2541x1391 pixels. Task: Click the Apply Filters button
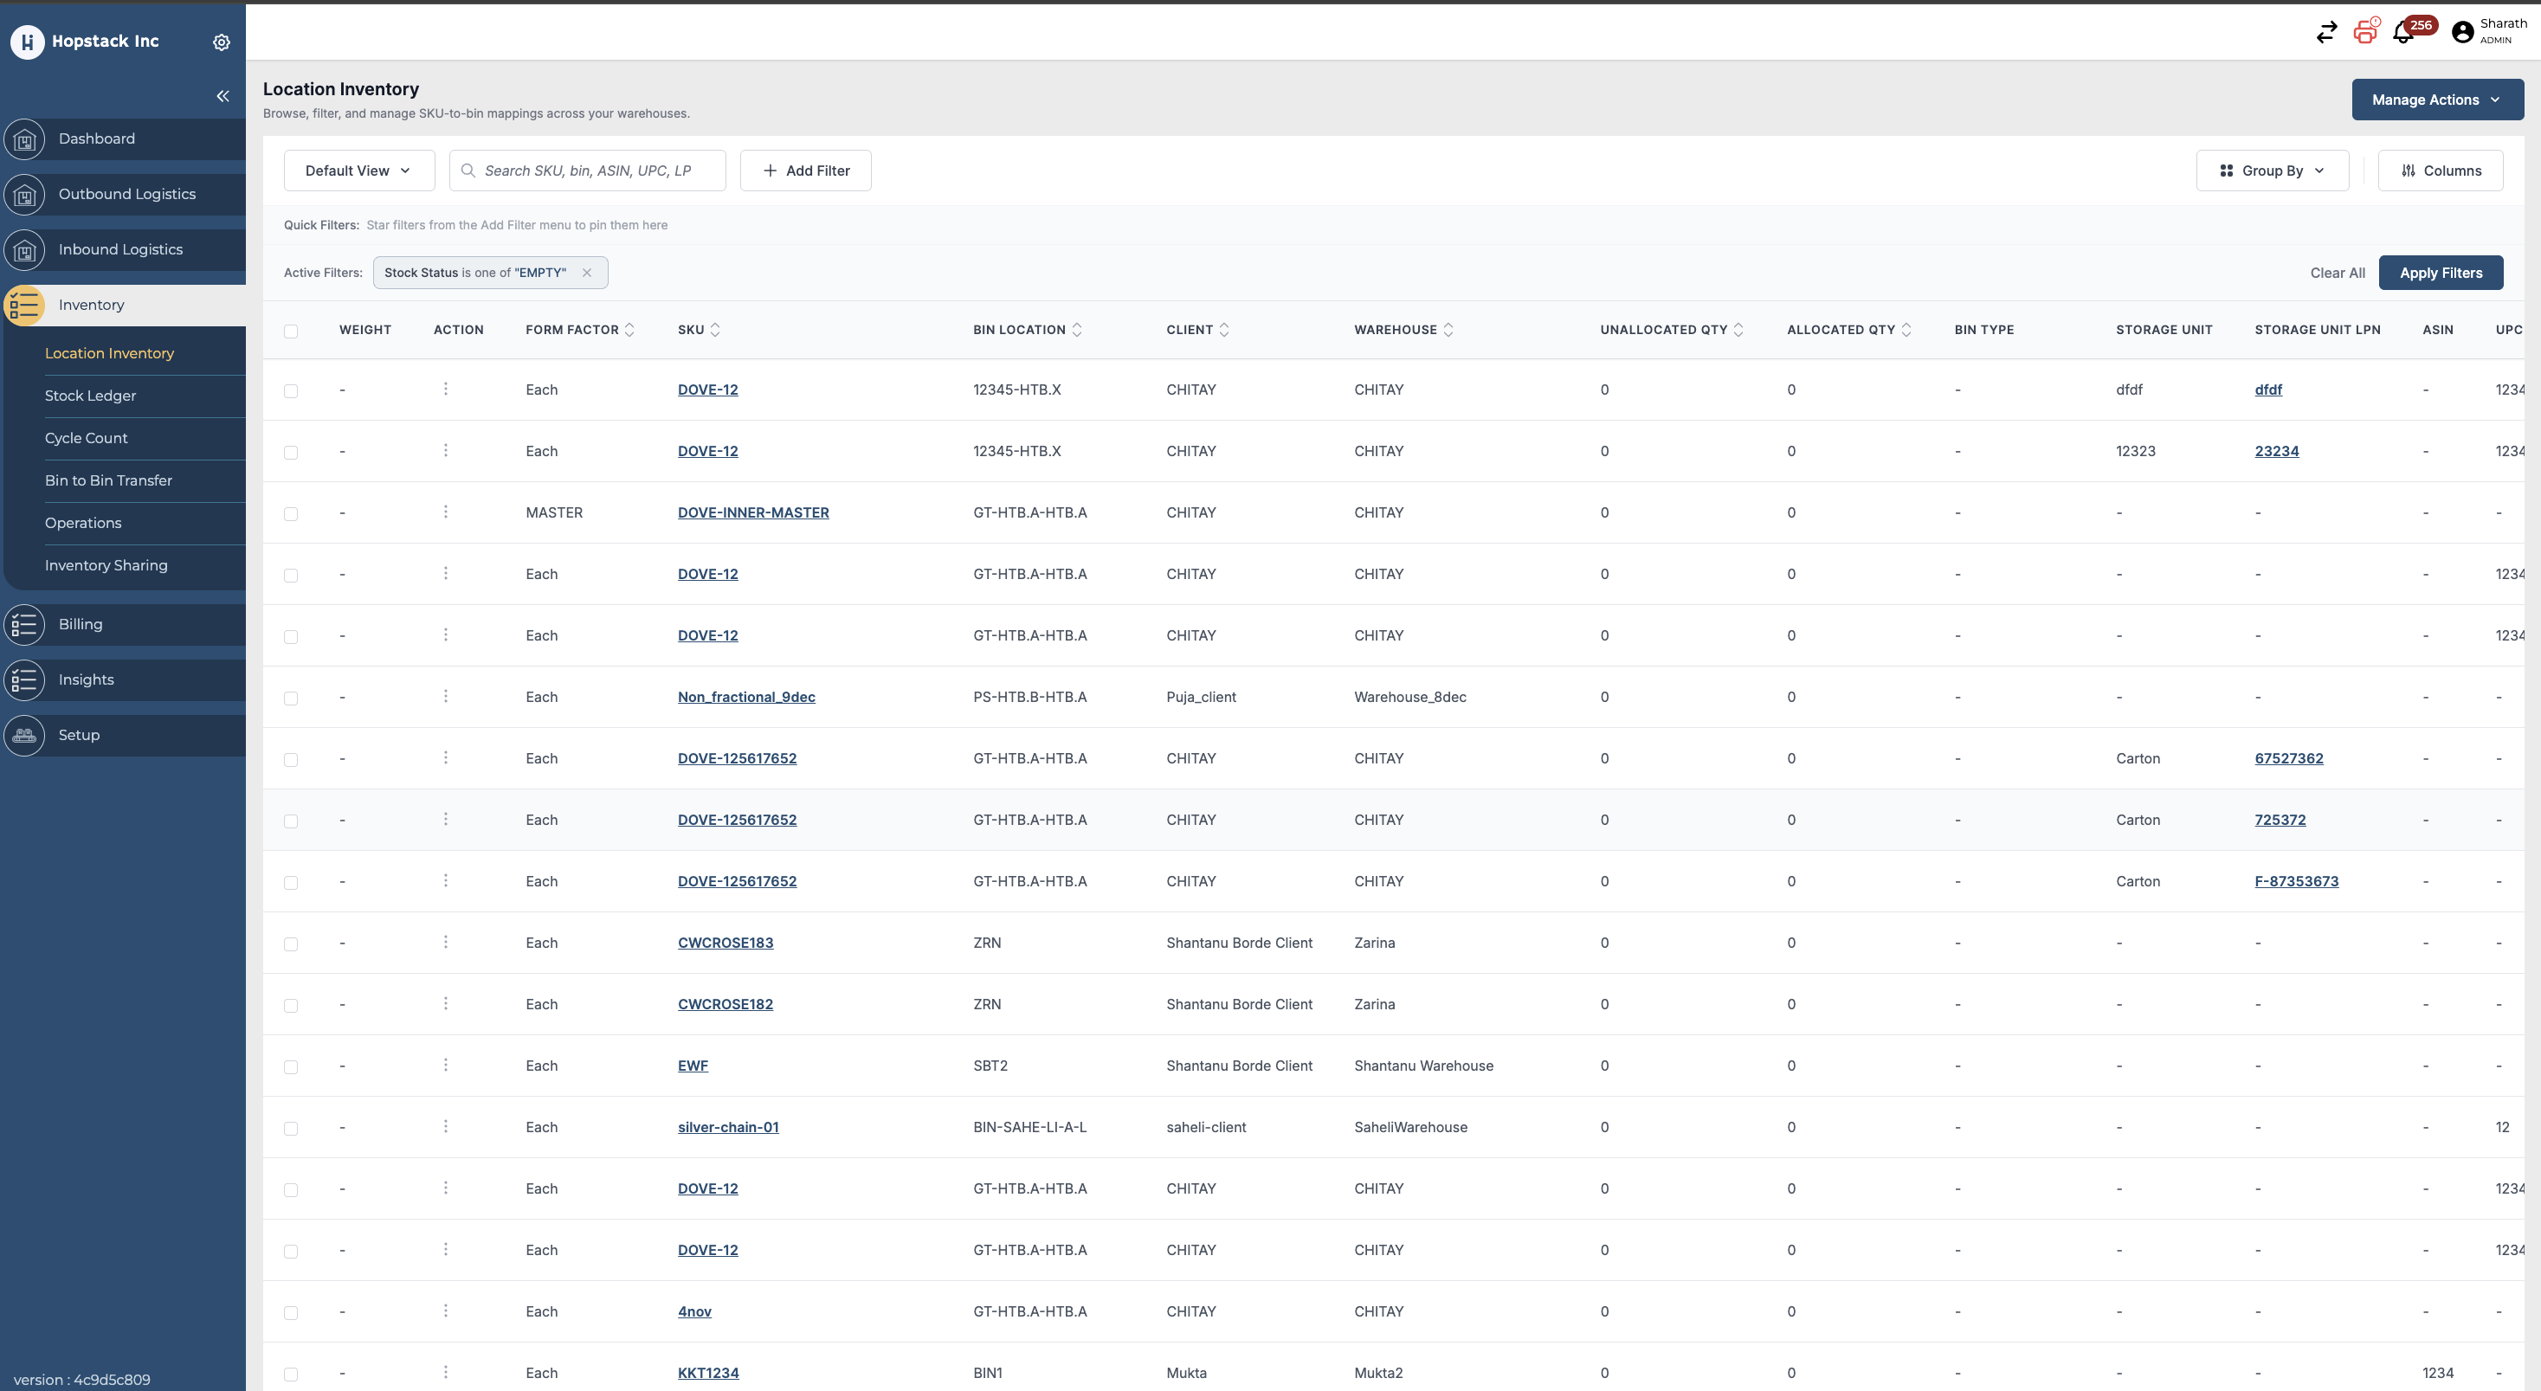(2441, 274)
